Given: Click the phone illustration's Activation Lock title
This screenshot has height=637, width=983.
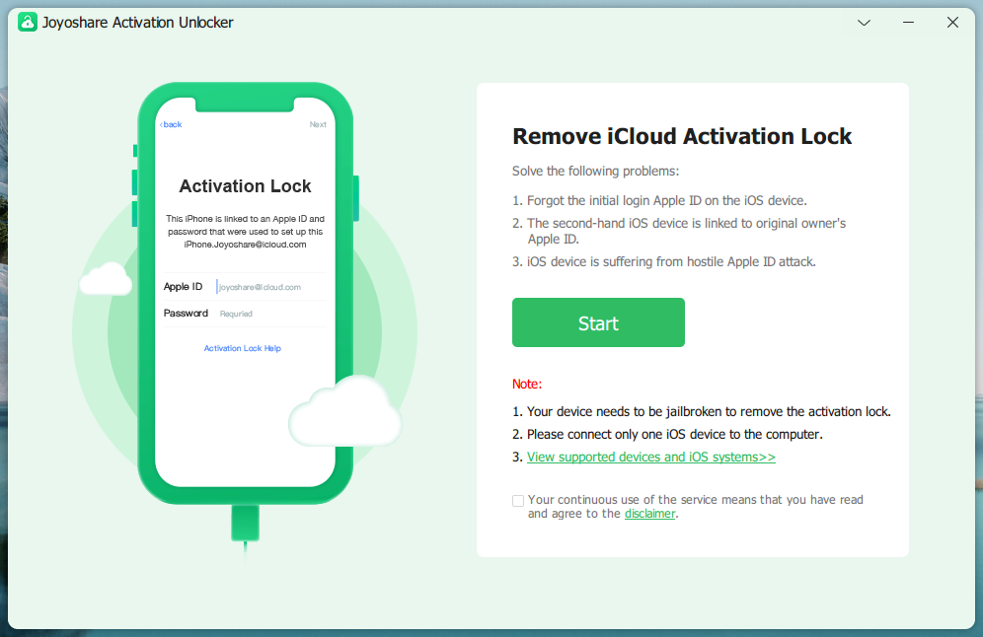Looking at the screenshot, I should 245,186.
